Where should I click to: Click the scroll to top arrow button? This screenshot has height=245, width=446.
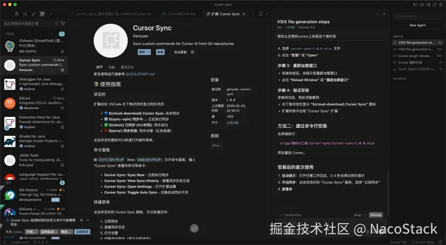coord(194,228)
